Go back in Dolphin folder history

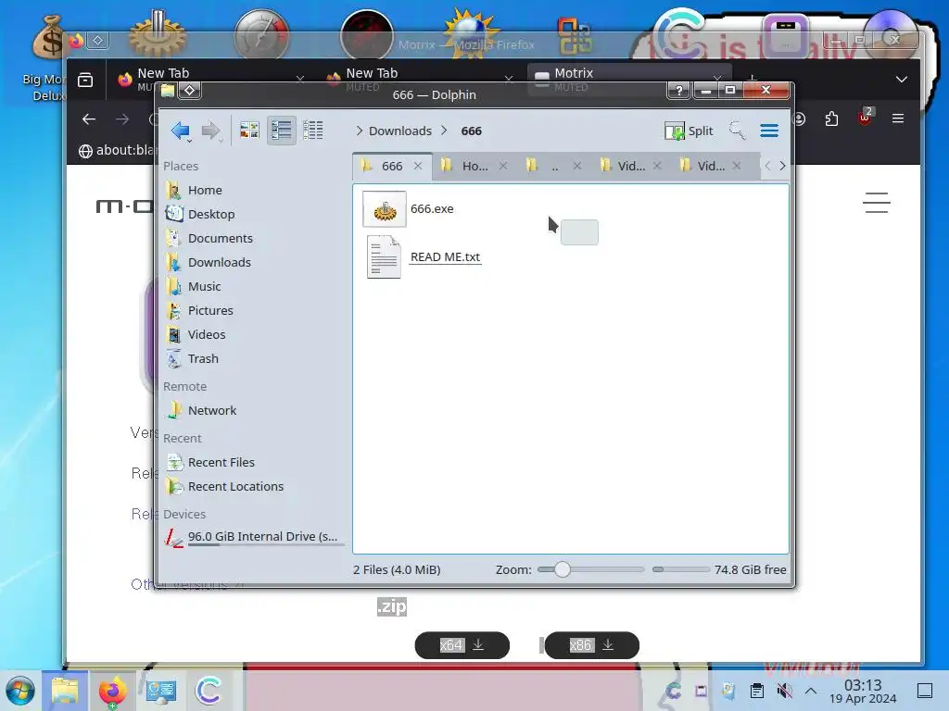click(x=181, y=131)
